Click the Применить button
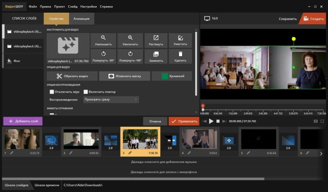 pyautogui.click(x=184, y=121)
